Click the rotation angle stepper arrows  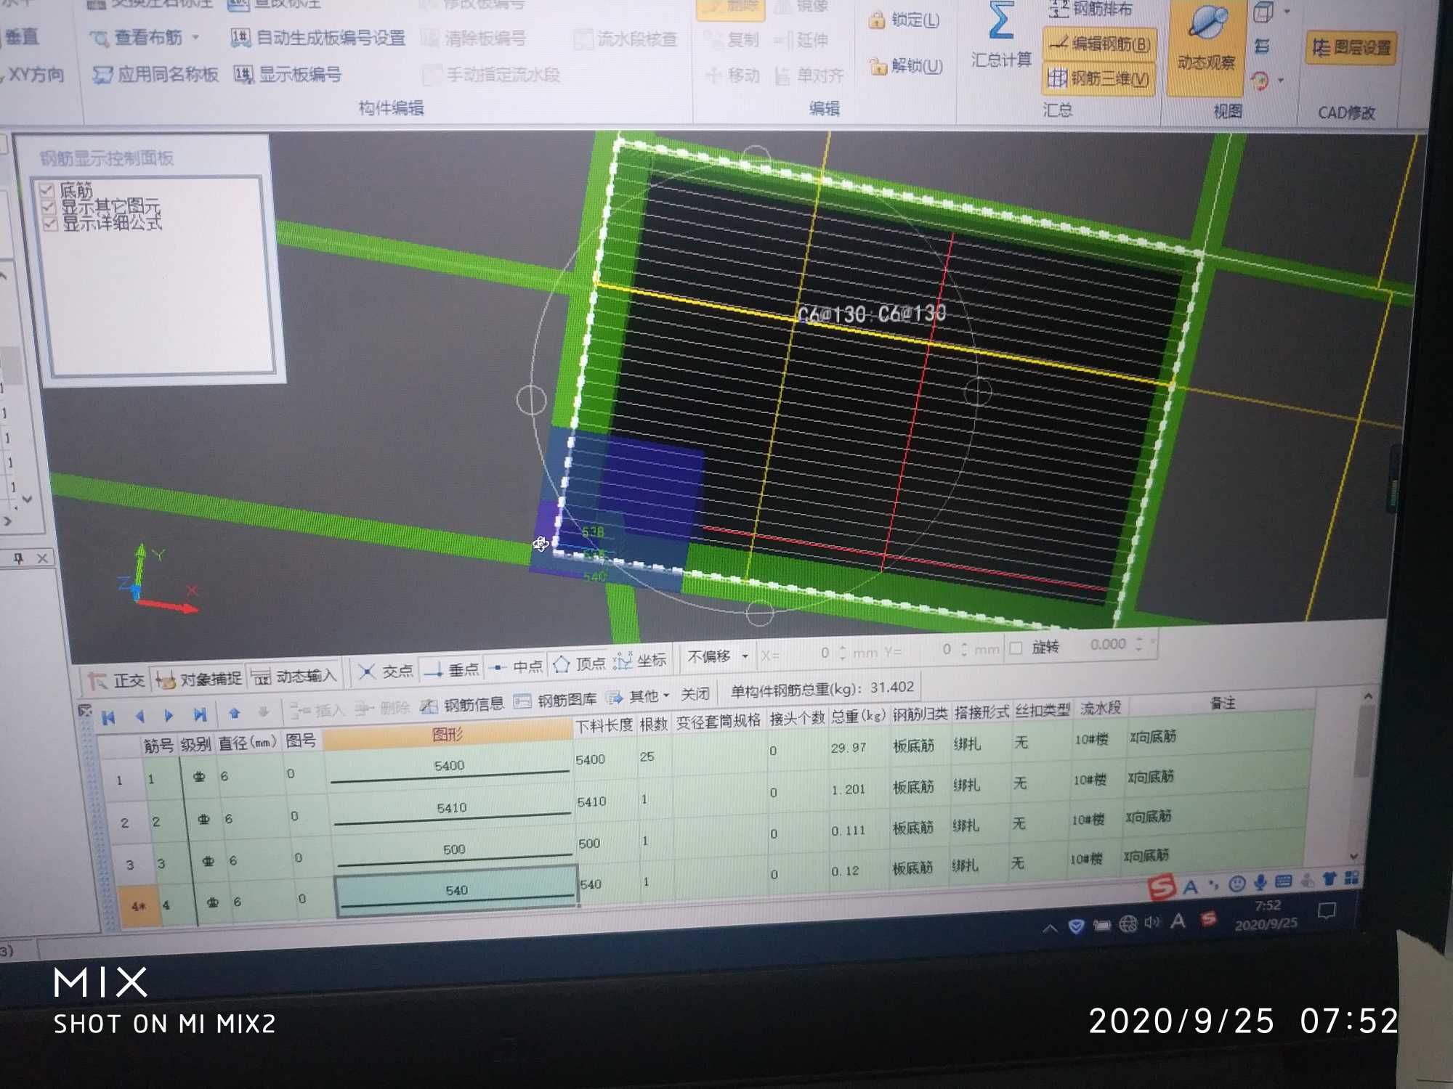pos(1138,644)
